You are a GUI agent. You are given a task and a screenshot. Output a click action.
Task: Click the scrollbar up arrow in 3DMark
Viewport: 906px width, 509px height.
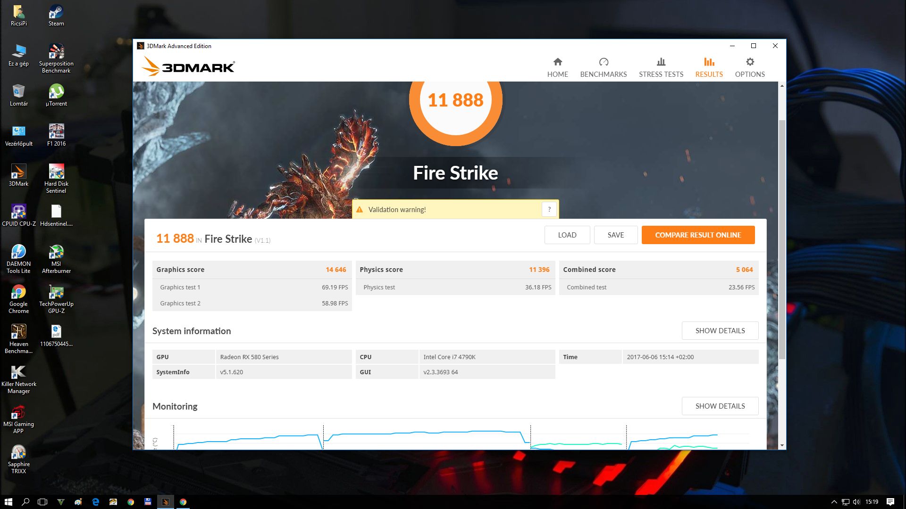(782, 86)
